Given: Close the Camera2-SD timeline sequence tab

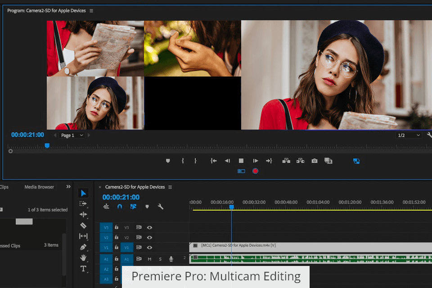Looking at the screenshot, I should click(x=100, y=187).
